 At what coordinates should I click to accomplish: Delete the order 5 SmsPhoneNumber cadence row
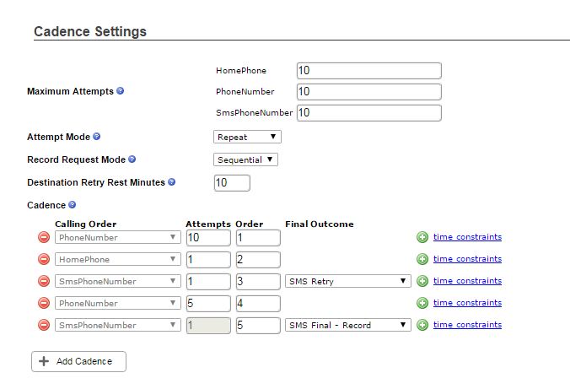[44, 325]
